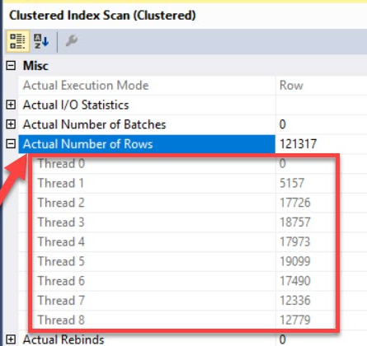367x346 pixels.
Task: Collapse the Misc category
Action: tap(11, 66)
